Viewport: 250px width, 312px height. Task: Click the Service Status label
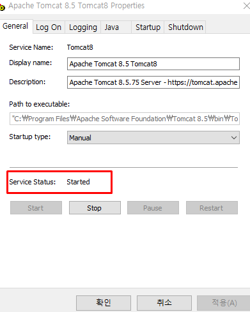click(32, 182)
